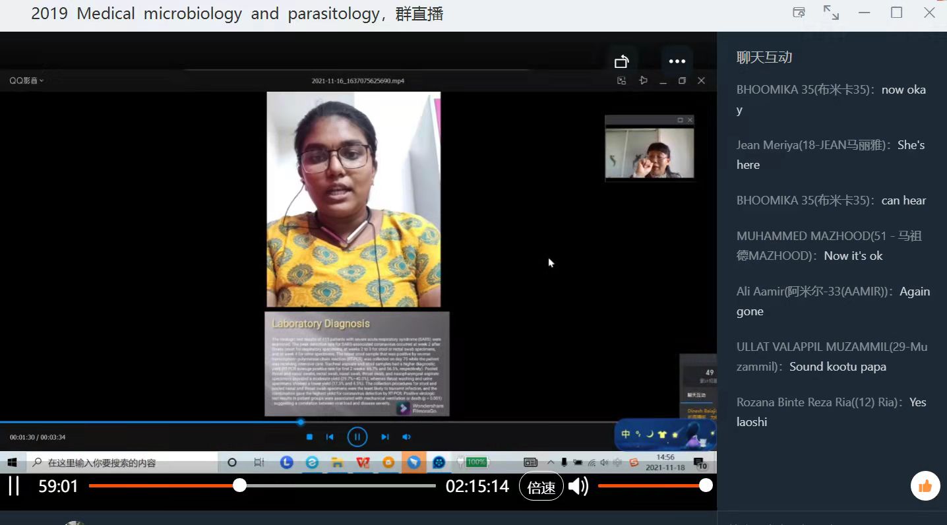Image resolution: width=947 pixels, height=525 pixels.
Task: Pause the livestream replay at 59:01
Action: [x=13, y=487]
